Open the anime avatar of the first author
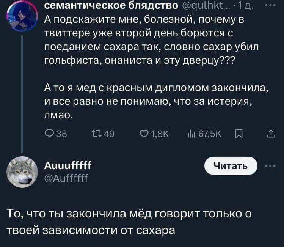The height and width of the screenshot is (247, 284). 22,16
